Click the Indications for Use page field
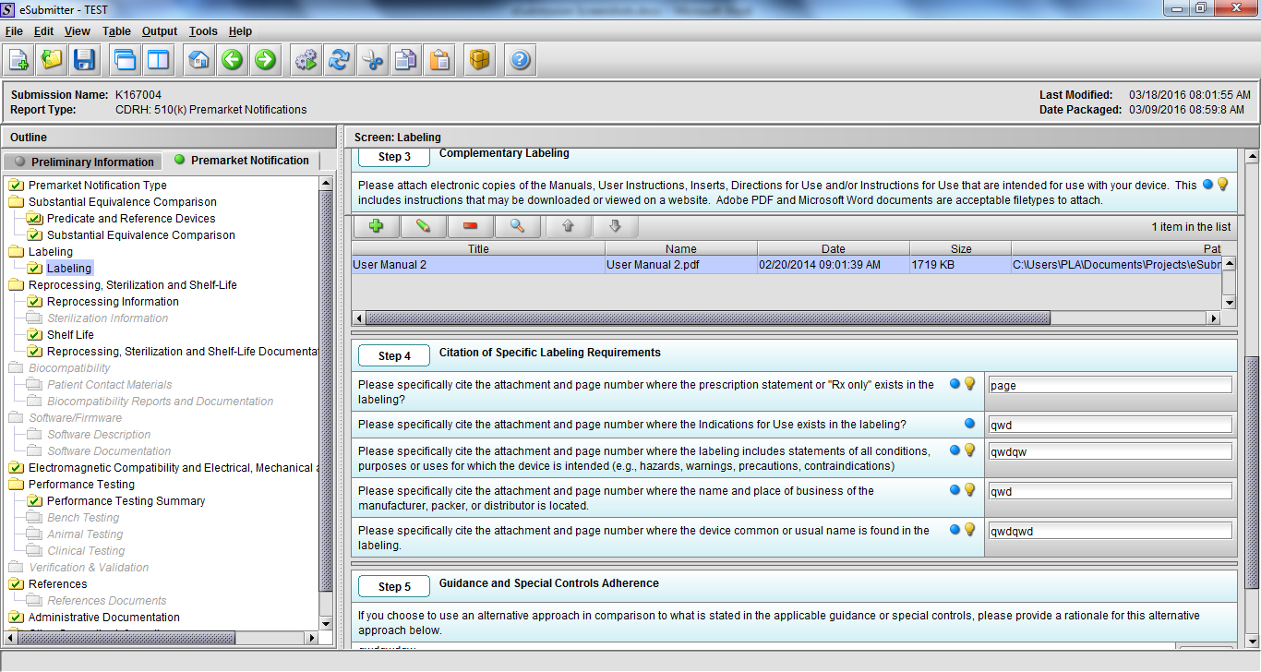The width and height of the screenshot is (1261, 672). tap(1110, 426)
